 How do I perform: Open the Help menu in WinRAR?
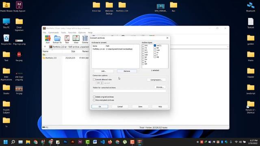point(90,32)
